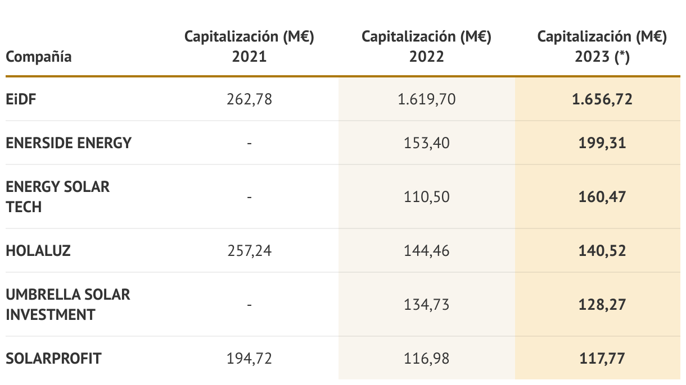Select HOLALUZ's 2023 value 140,52
The image size is (686, 385).
click(x=602, y=250)
